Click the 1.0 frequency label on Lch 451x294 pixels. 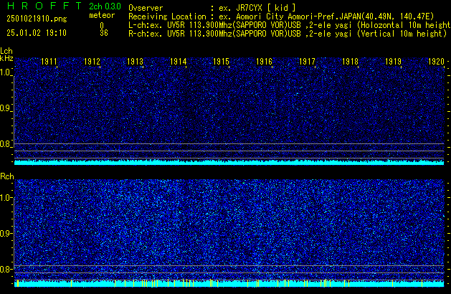click(x=5, y=72)
